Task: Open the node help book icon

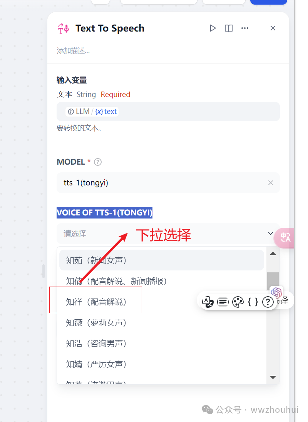Action: (x=229, y=28)
